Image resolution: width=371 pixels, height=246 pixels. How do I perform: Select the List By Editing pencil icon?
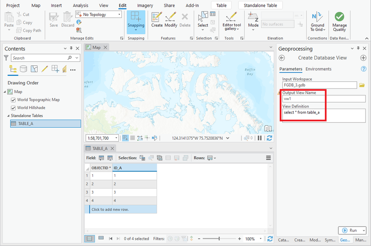click(45, 69)
